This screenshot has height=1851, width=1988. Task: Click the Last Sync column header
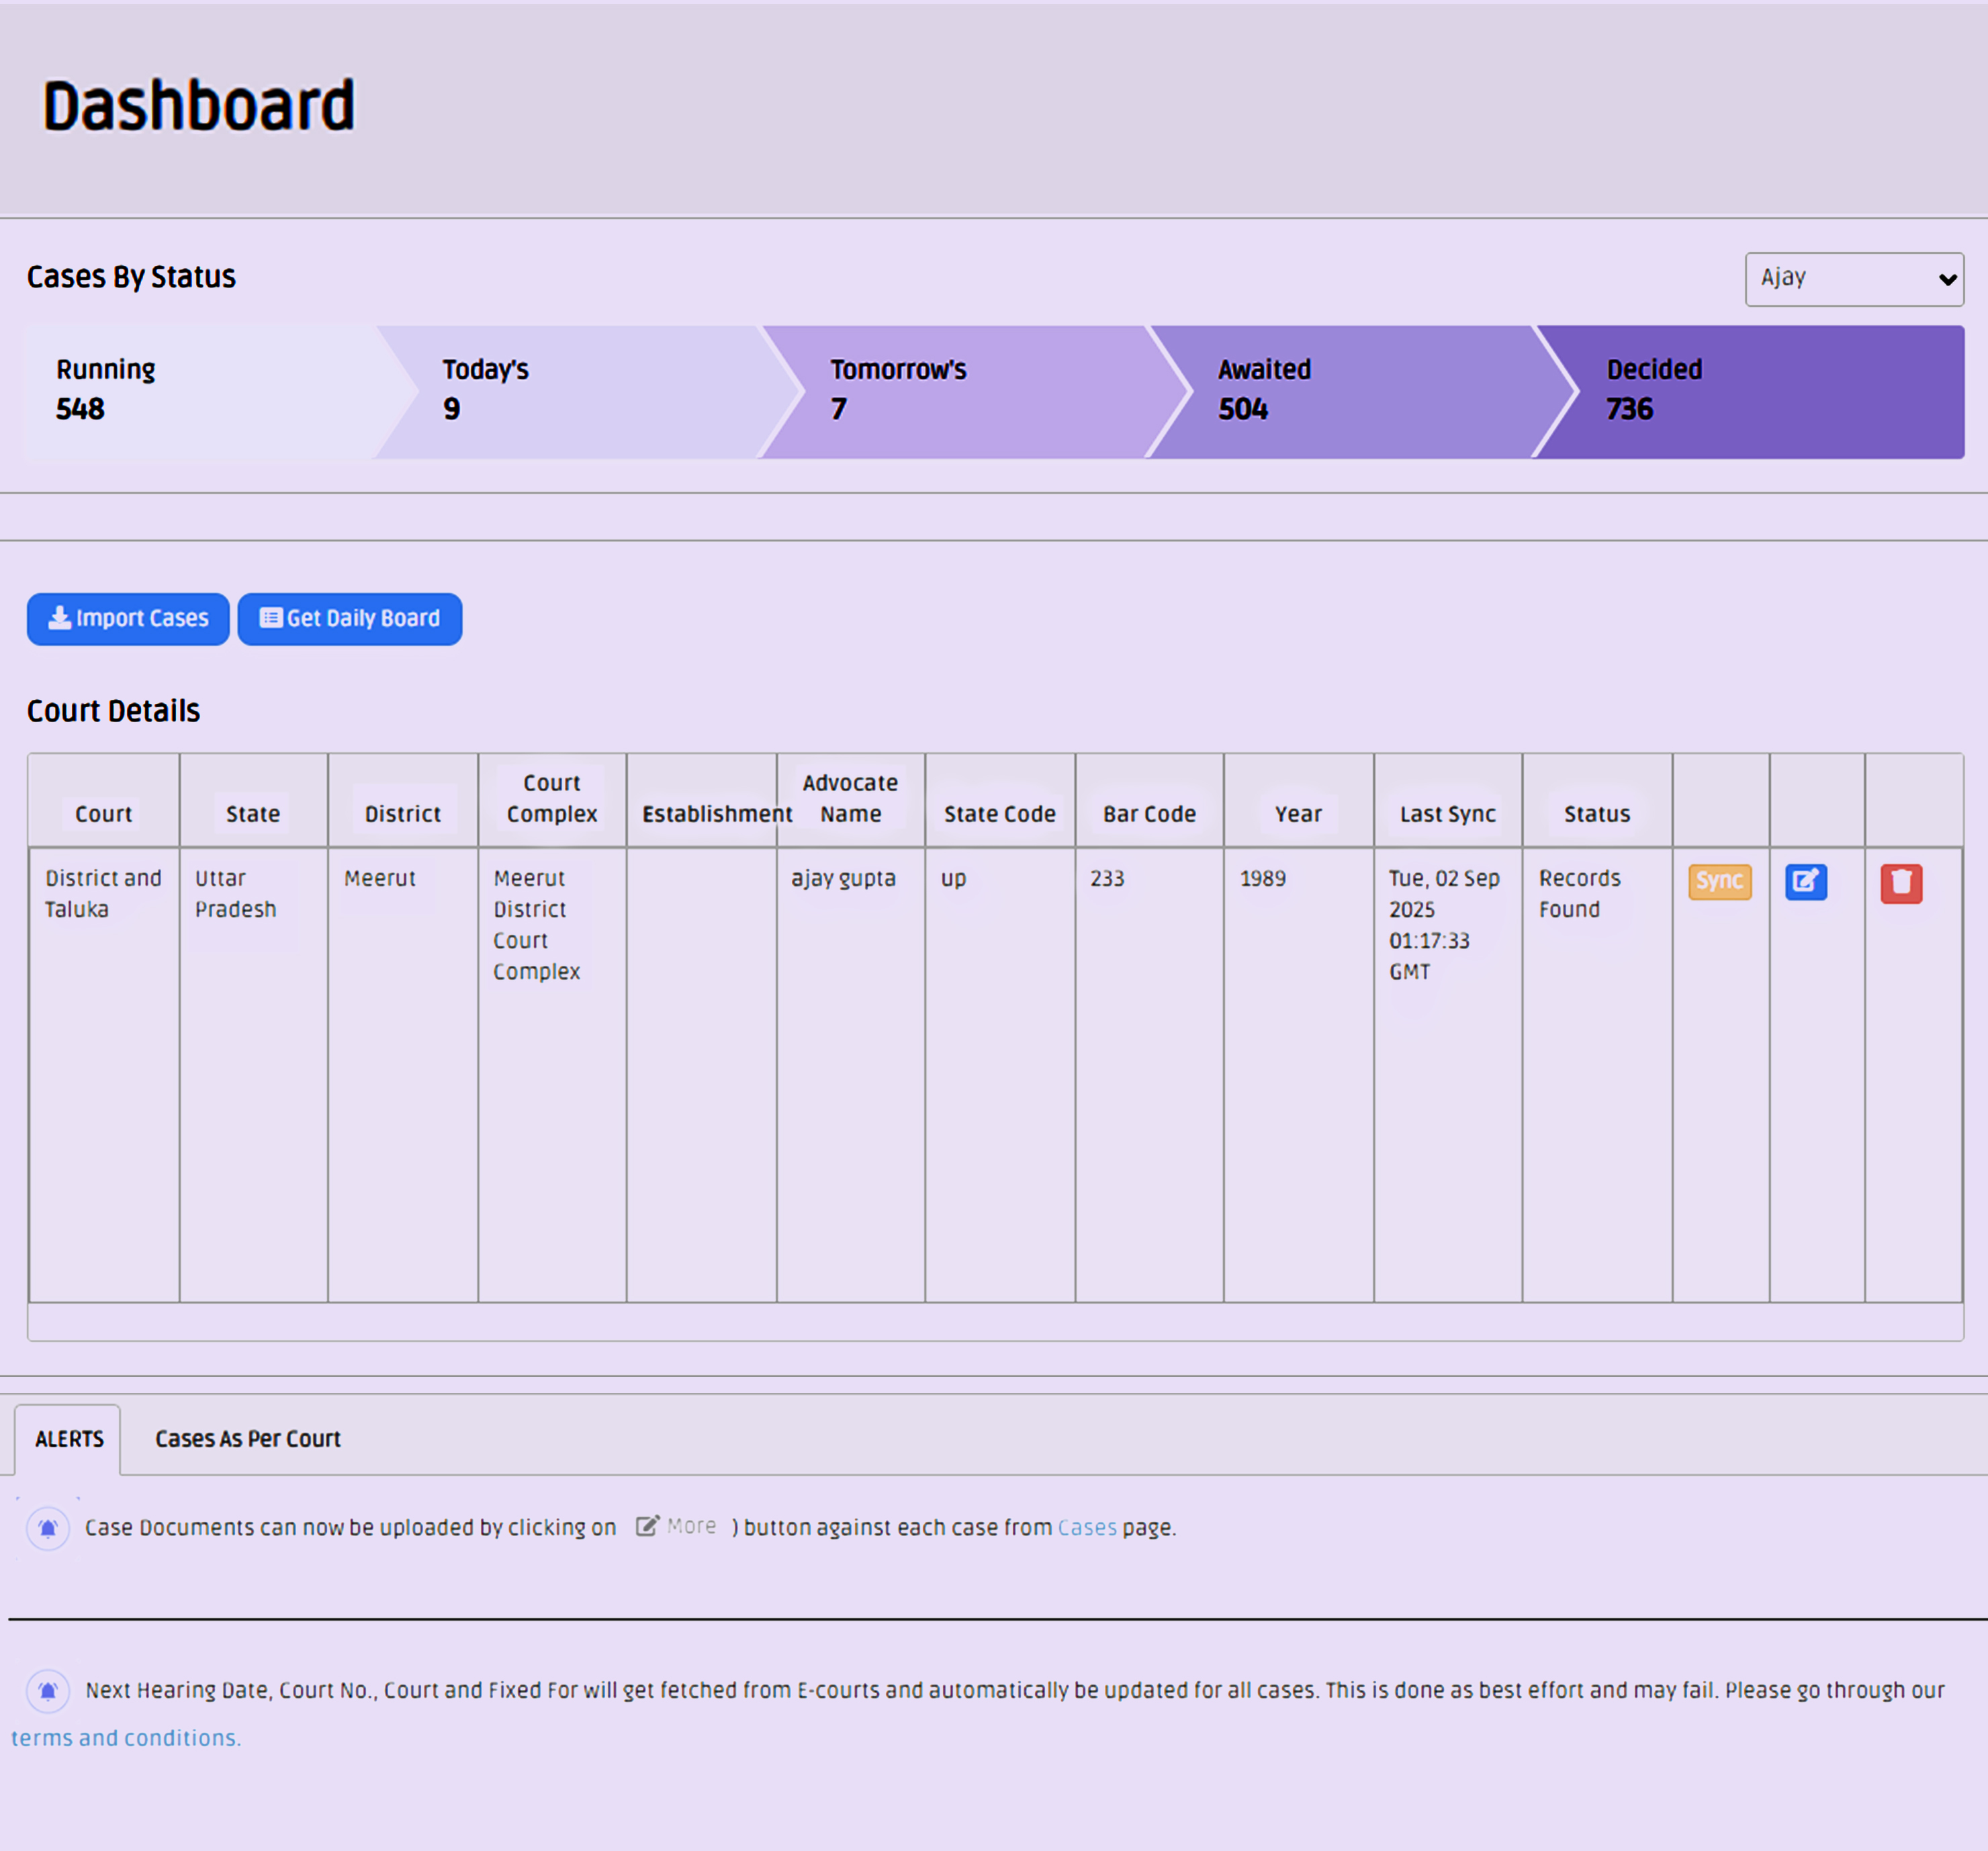click(x=1447, y=814)
